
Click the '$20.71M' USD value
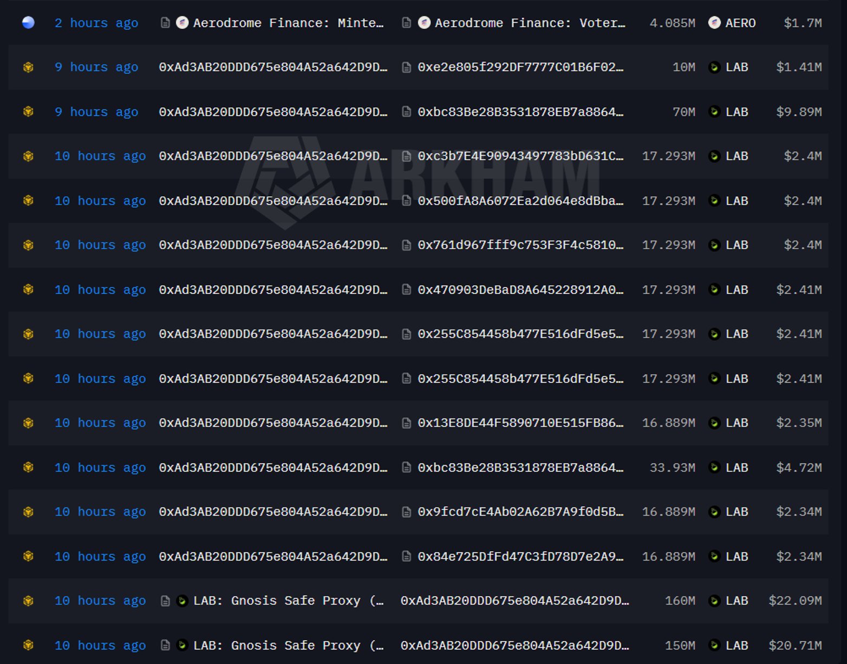point(795,645)
